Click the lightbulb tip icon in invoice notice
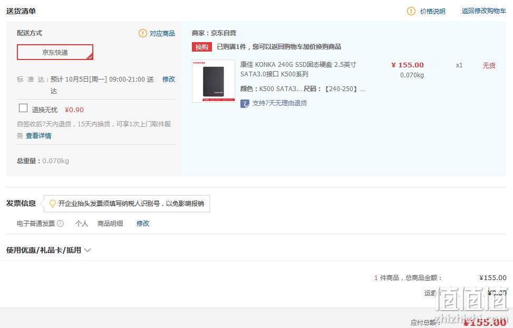The width and height of the screenshot is (513, 328). tap(52, 204)
